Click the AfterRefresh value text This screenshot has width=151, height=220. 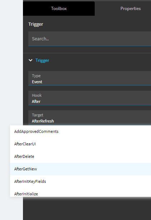(43, 121)
